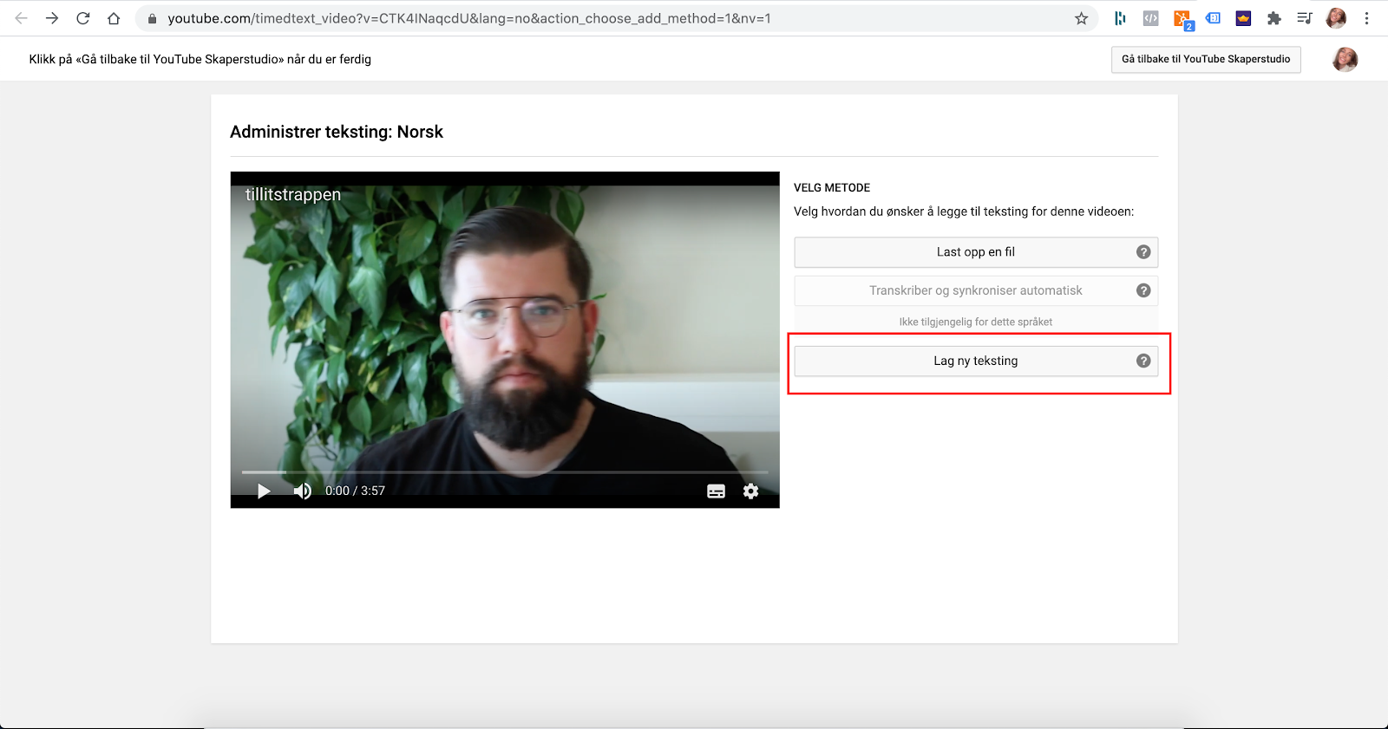Open help for Last opp en fil

point(1143,252)
